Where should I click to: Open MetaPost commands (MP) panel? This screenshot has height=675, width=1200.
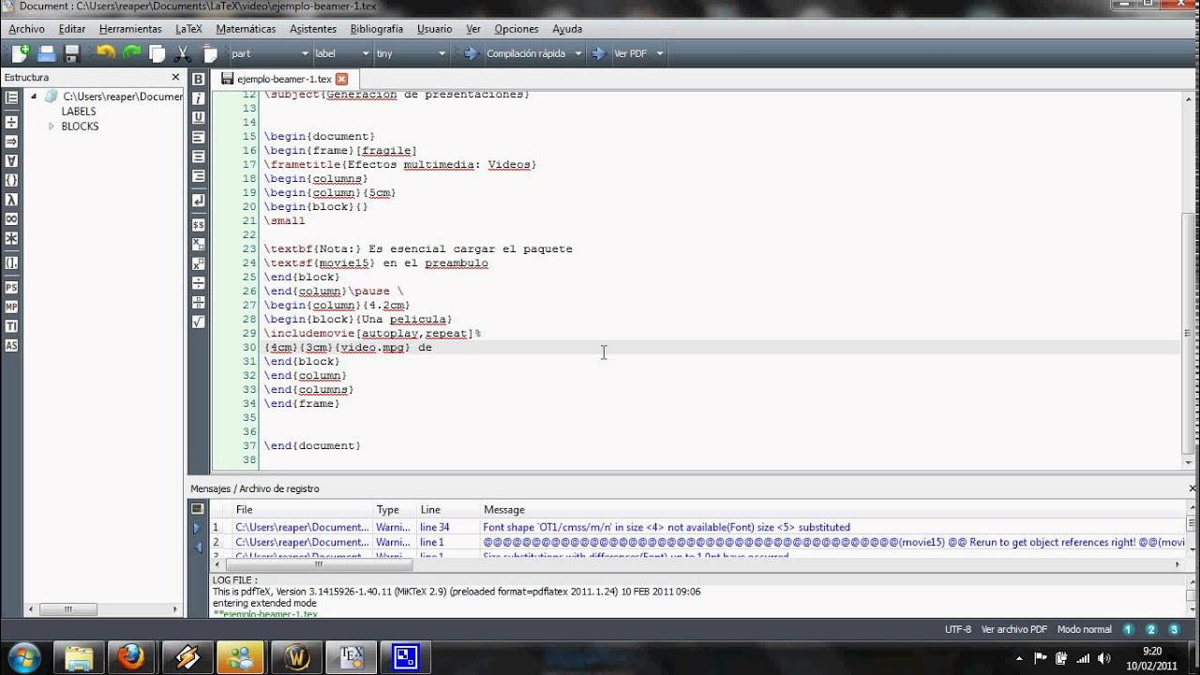click(11, 307)
